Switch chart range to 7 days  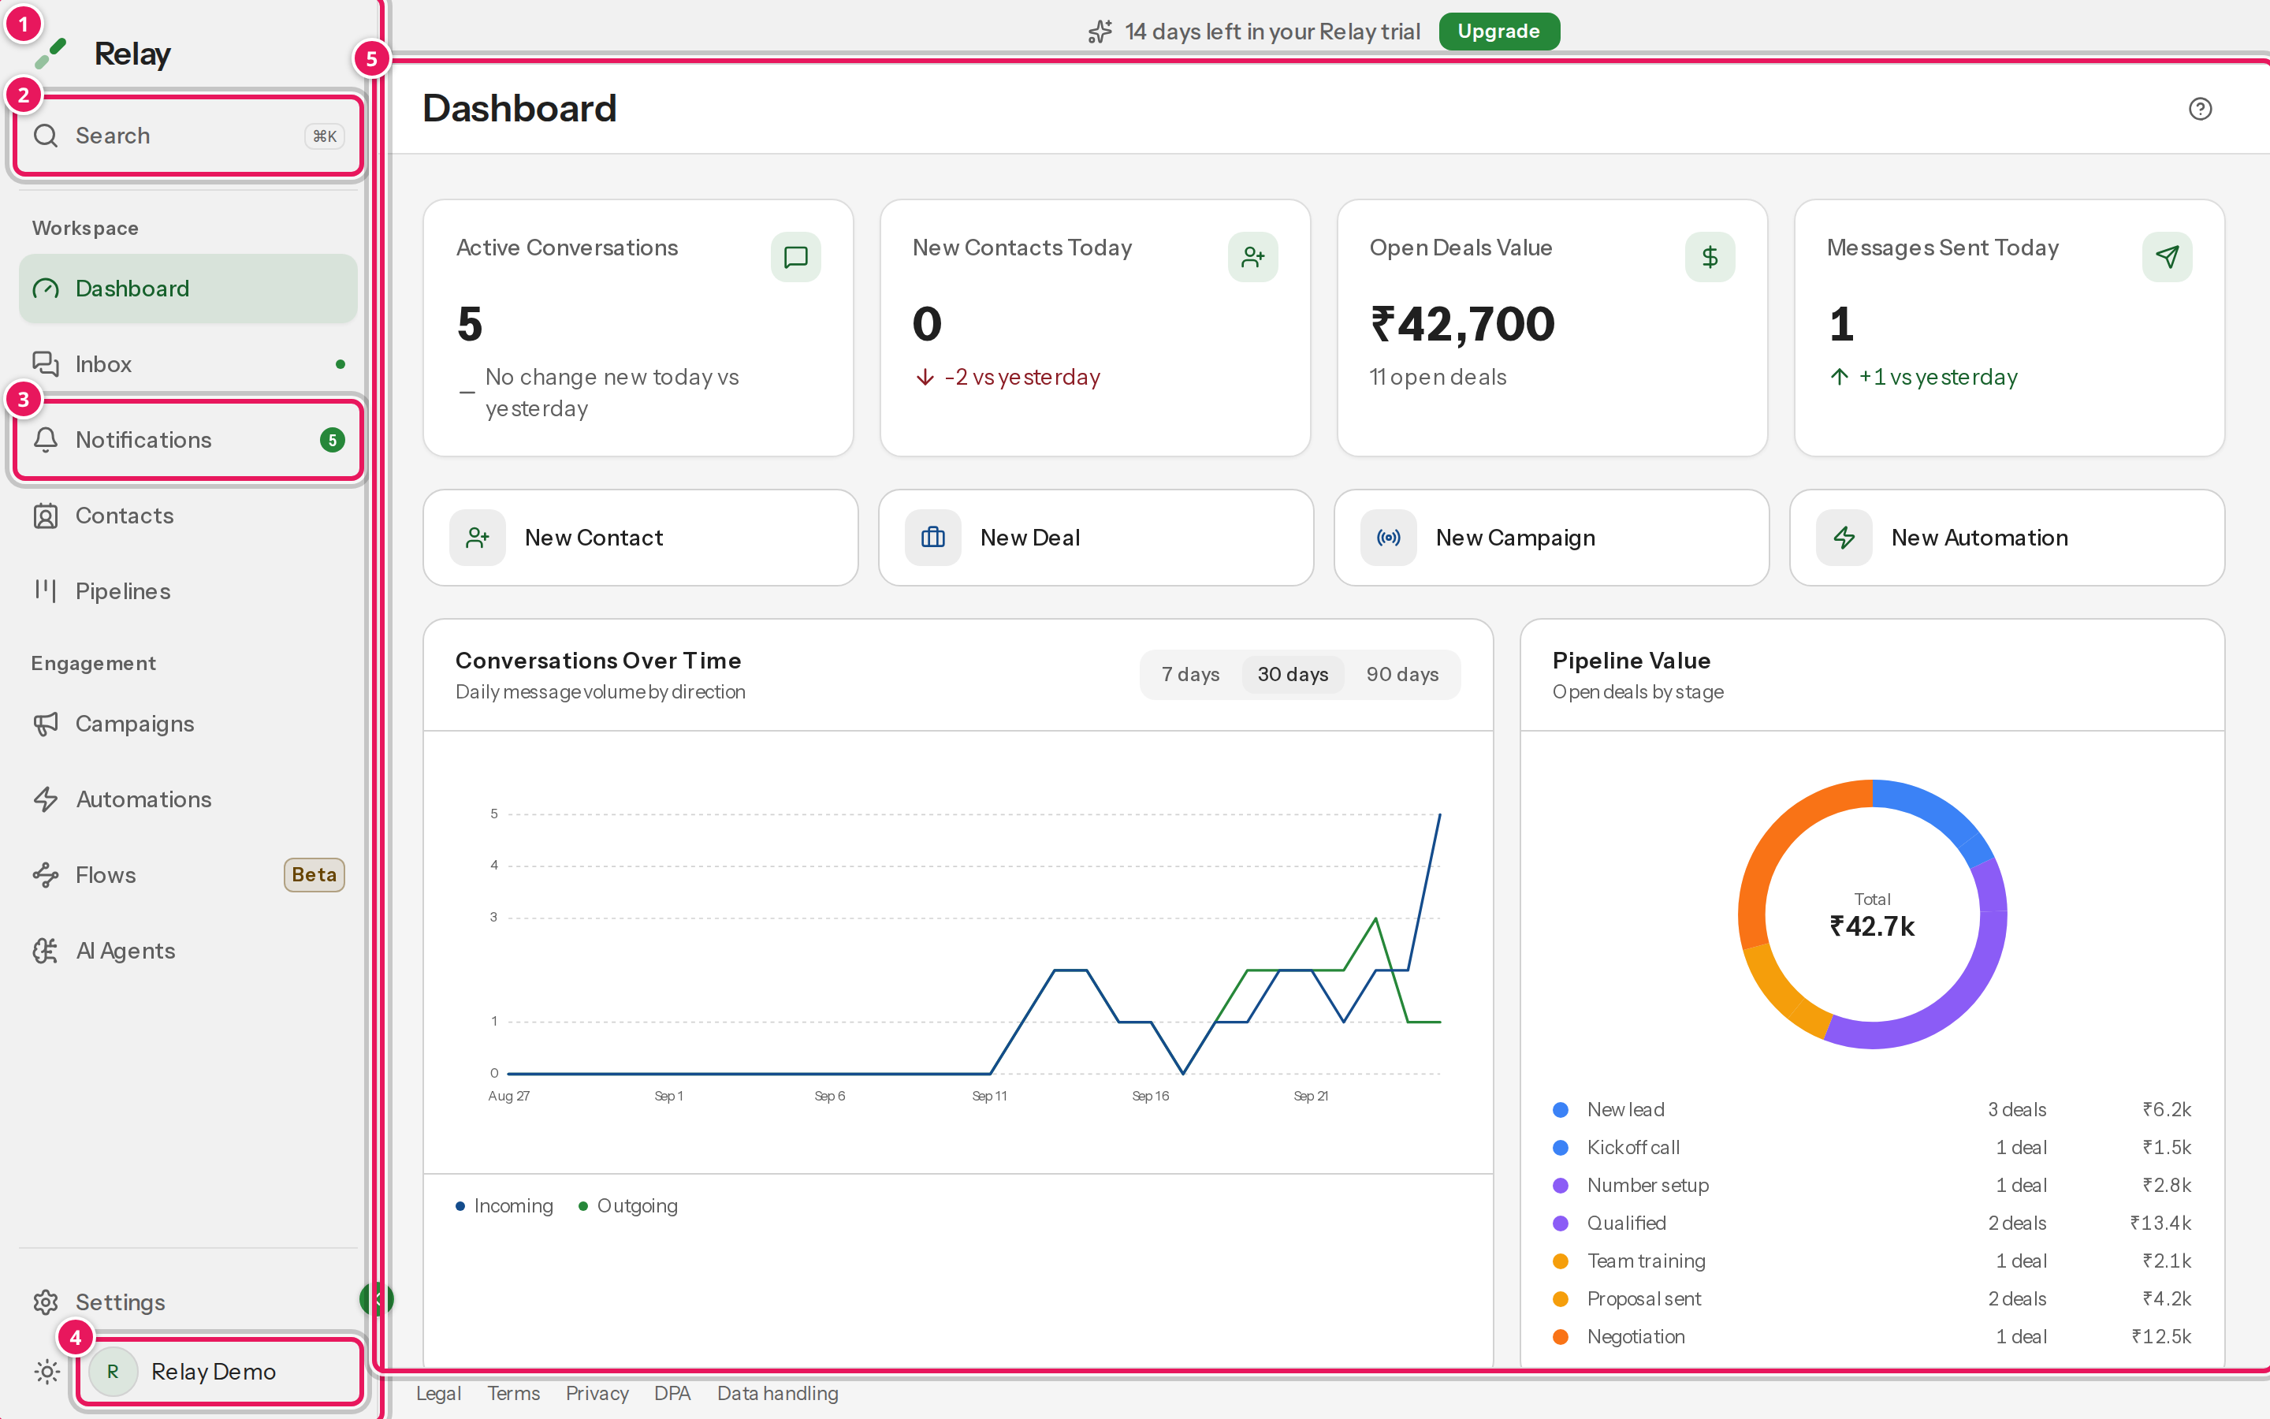(1190, 674)
